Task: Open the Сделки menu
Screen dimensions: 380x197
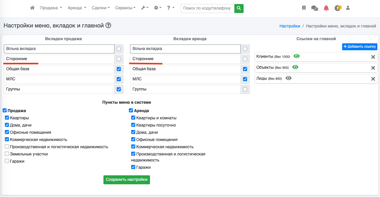Action: point(101,8)
